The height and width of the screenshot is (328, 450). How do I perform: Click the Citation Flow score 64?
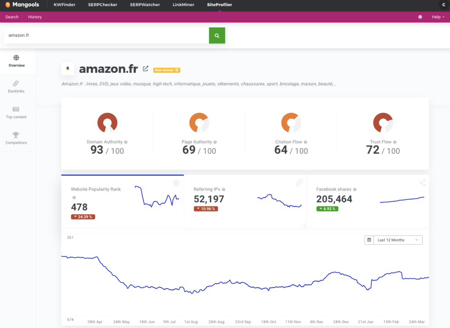coord(281,150)
